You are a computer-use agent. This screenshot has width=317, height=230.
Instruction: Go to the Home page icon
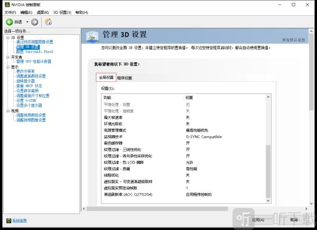click(48, 22)
